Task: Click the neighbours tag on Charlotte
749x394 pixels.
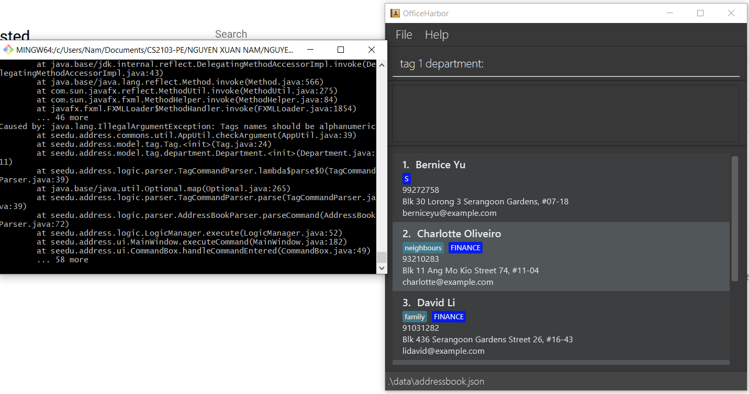Action: tap(423, 248)
